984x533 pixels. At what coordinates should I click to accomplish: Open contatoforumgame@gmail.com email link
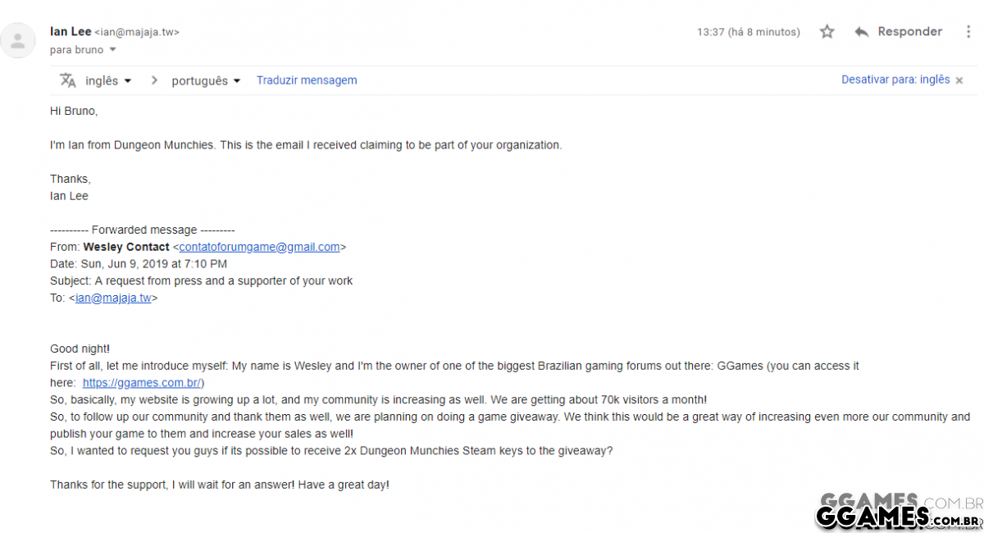point(259,247)
